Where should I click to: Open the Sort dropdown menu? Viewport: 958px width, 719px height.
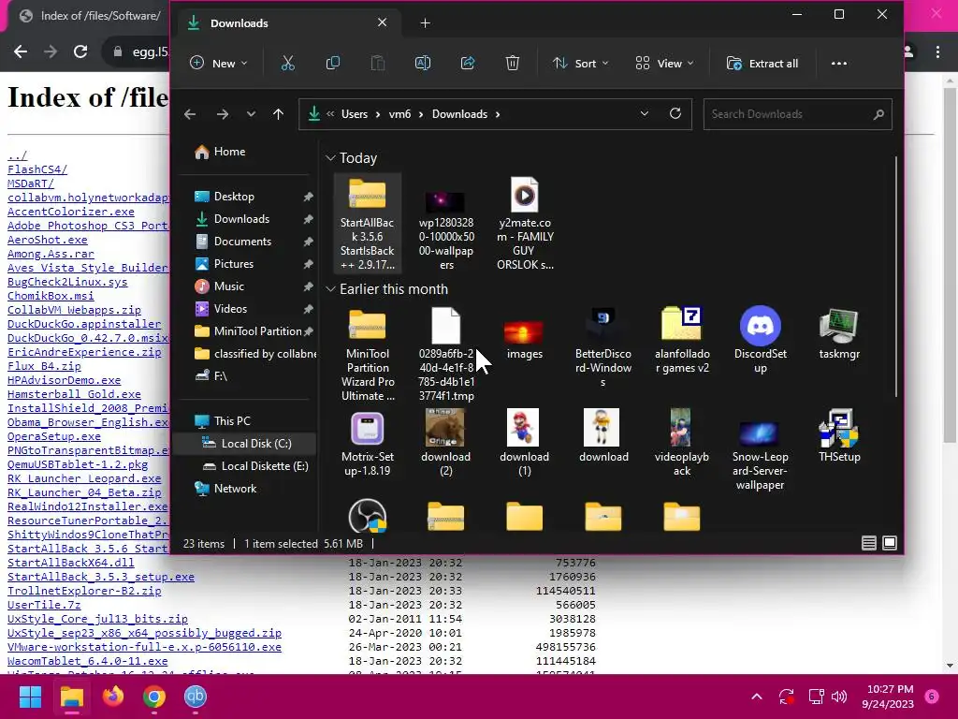coord(580,63)
